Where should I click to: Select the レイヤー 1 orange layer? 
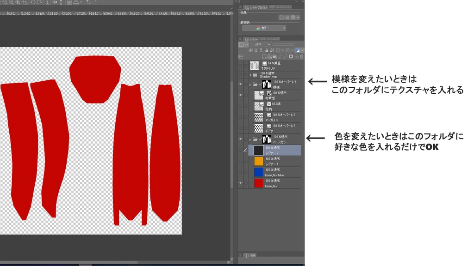(x=274, y=161)
